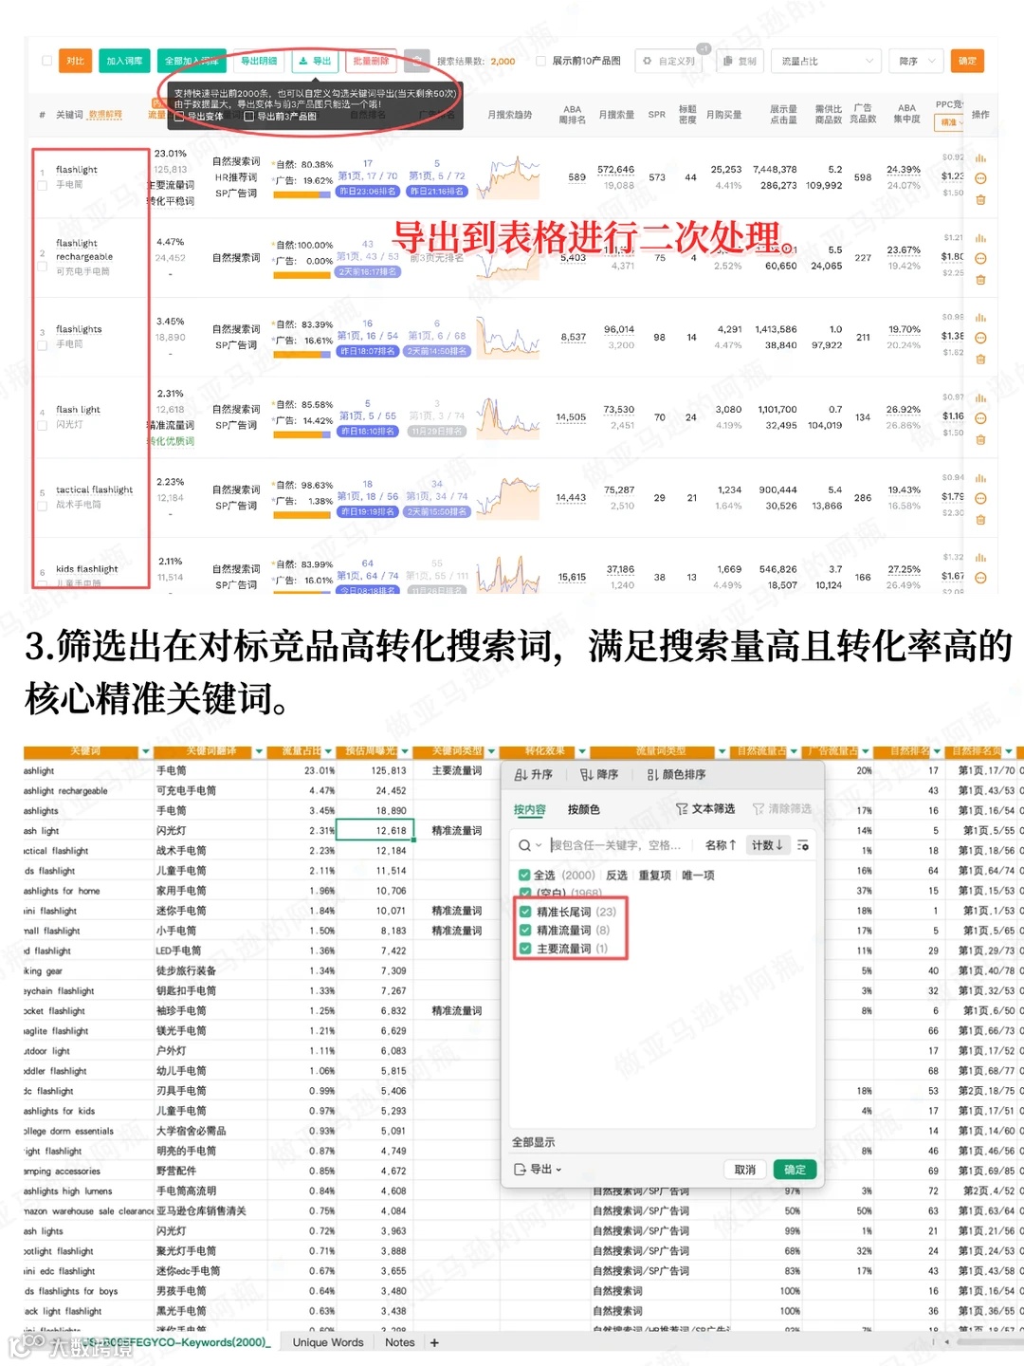Open filter list options icon beside 计数
1024x1366 pixels.
click(803, 845)
